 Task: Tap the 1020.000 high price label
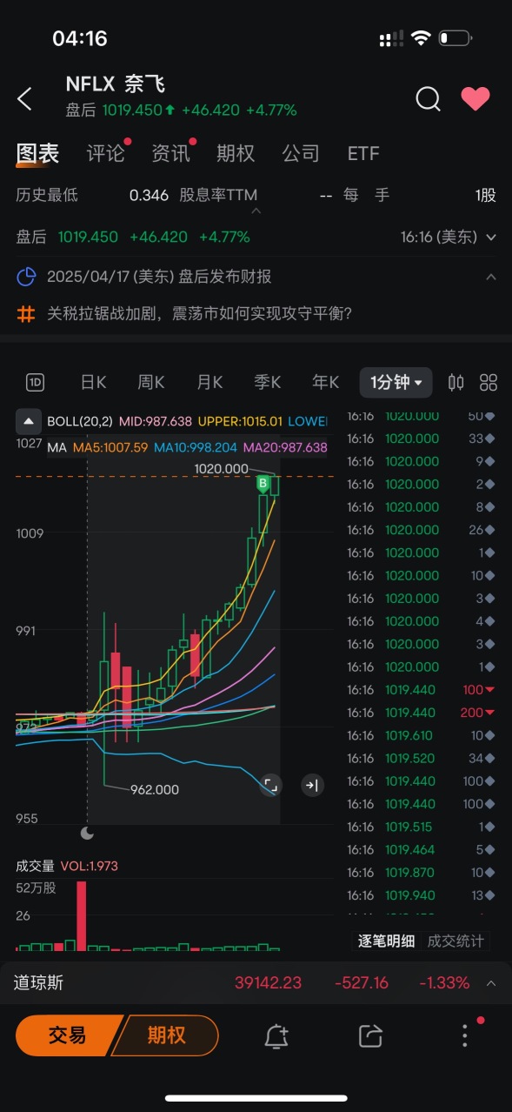click(x=221, y=468)
